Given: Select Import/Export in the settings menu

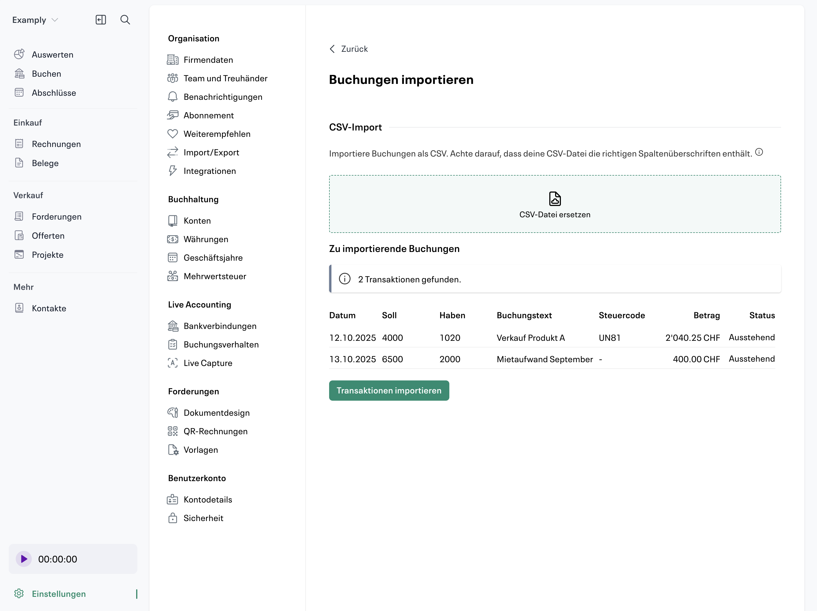Looking at the screenshot, I should 211,152.
